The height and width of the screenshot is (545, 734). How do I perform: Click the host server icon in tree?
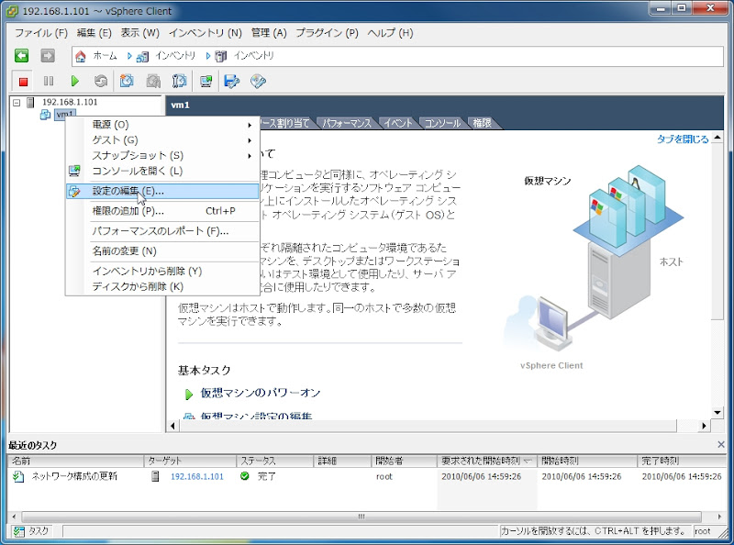click(x=30, y=102)
